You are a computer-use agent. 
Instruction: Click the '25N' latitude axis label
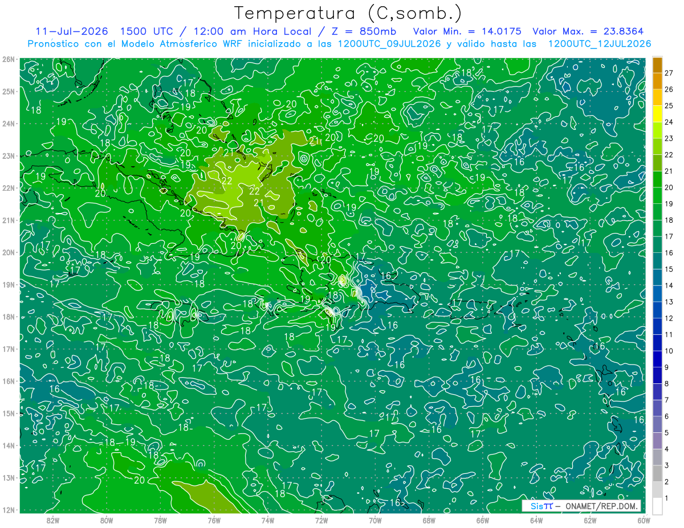tap(8, 91)
